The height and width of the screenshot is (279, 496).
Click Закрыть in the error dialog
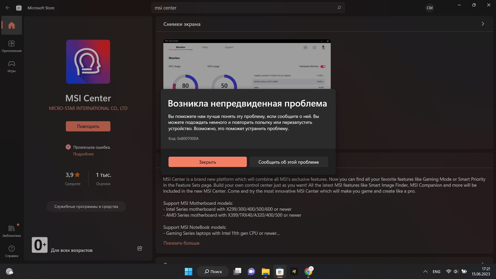[x=208, y=162]
